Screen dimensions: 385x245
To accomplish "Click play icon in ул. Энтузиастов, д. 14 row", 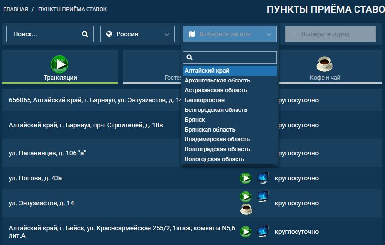I will point(245,197).
